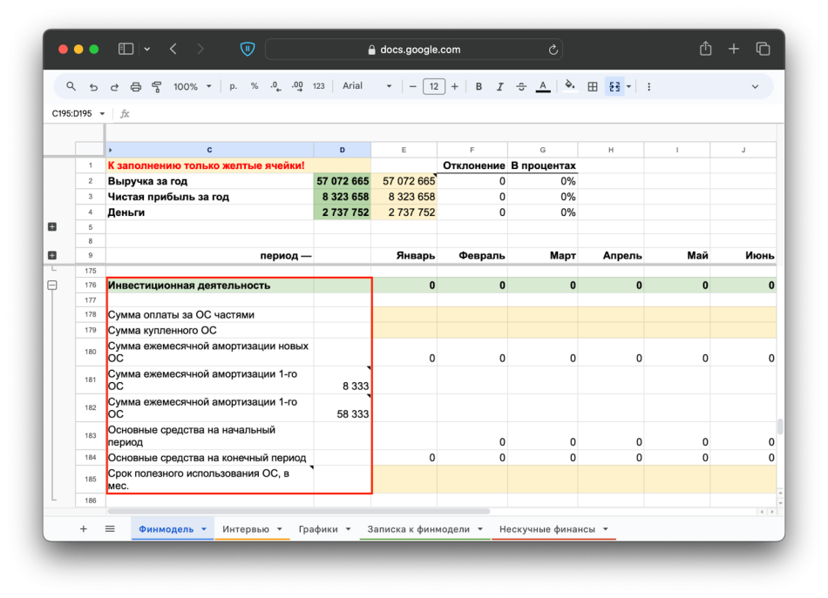Select row 176 header
This screenshot has width=828, height=598.
point(91,286)
